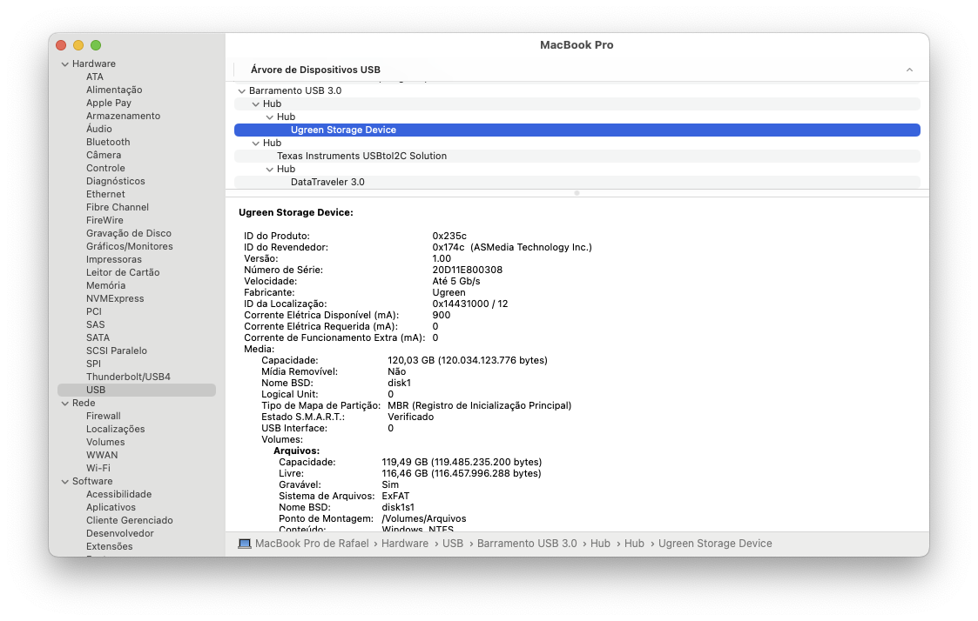Select Alimentação in the sidebar
Viewport: 978px width, 621px height.
(x=114, y=90)
